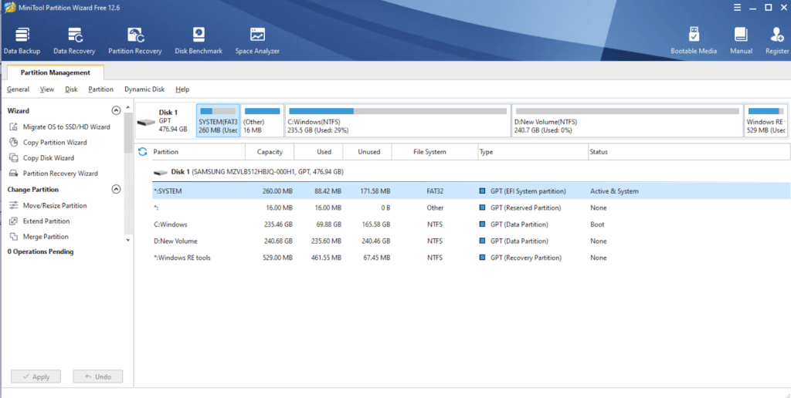This screenshot has width=791, height=398.
Task: Click the FAT32 file system cell
Action: point(434,191)
